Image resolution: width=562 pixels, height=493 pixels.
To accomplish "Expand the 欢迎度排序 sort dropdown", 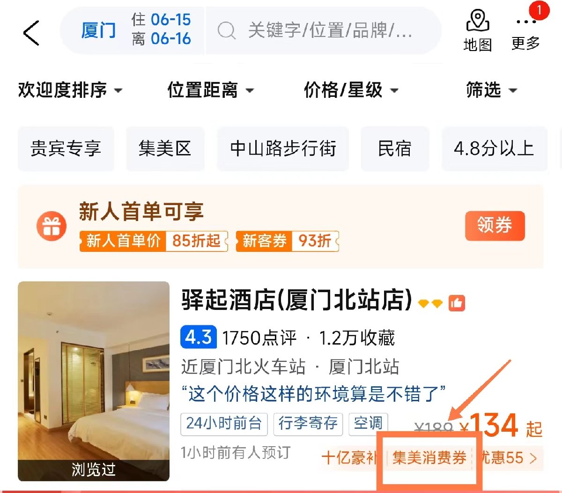I will point(70,90).
